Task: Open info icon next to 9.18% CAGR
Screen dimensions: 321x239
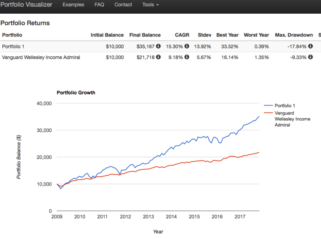Action: pos(187,57)
